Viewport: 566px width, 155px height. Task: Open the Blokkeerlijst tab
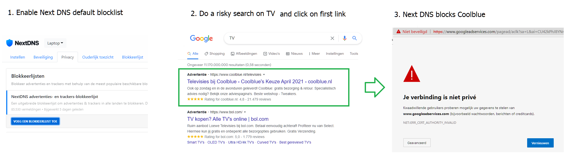[x=133, y=57]
